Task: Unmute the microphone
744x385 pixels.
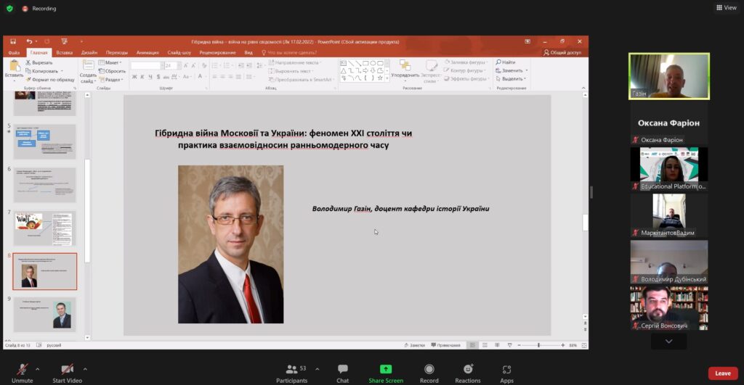Action: pos(23,371)
